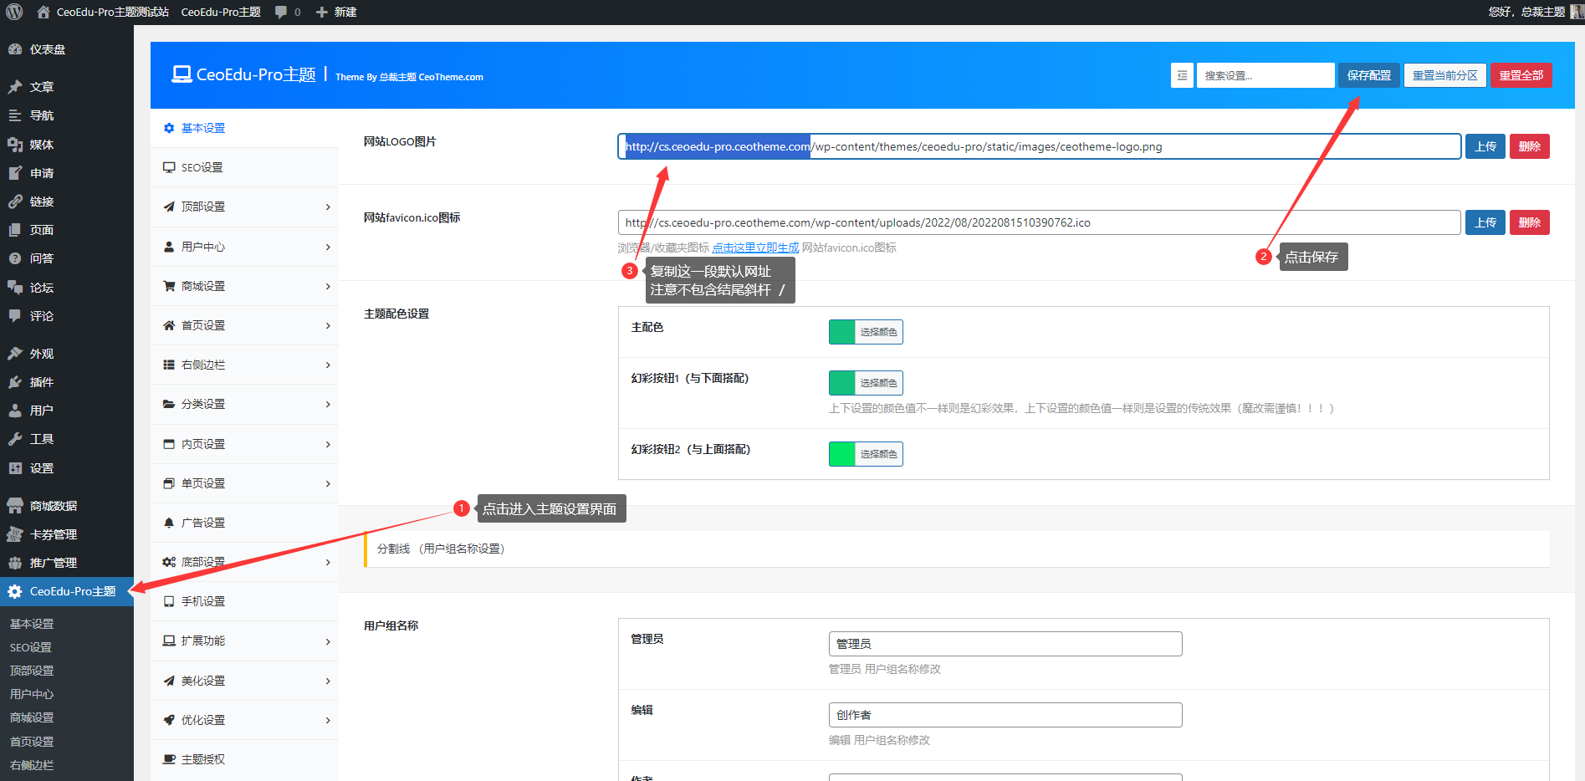Image resolution: width=1585 pixels, height=781 pixels.
Task: Click the plus 新建 icon in admin bar
Action: click(x=321, y=12)
